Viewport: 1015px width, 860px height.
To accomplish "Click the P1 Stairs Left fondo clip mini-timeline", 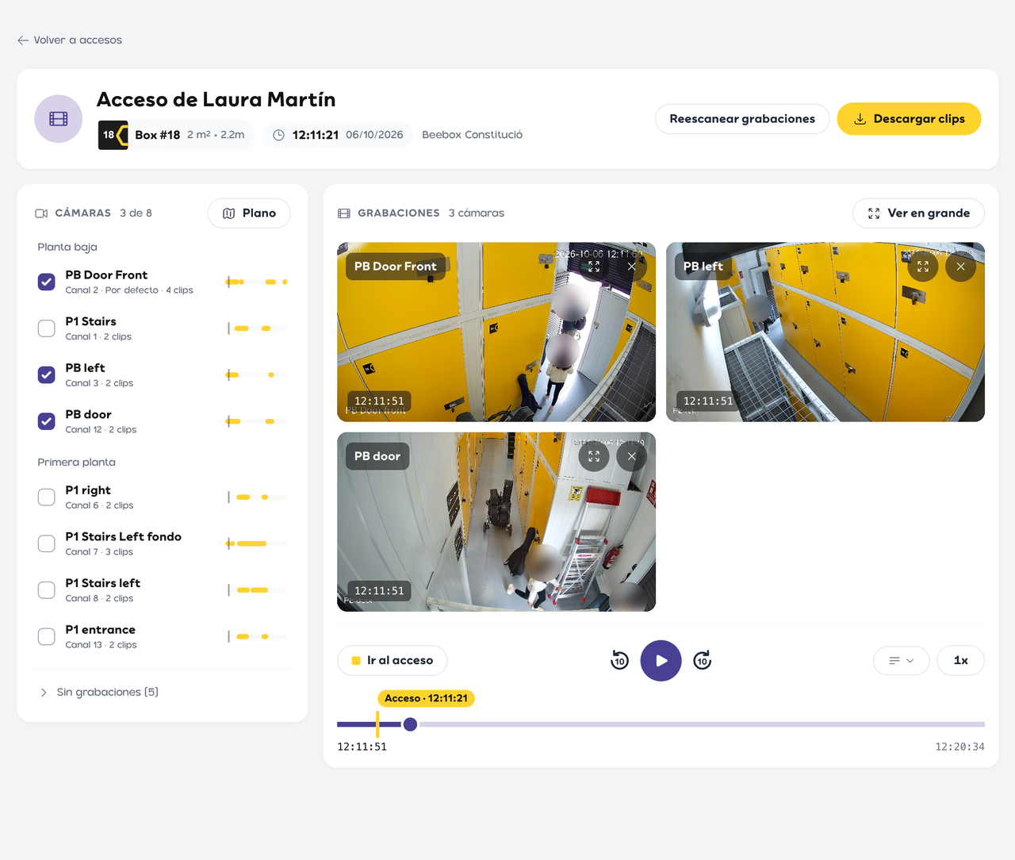I will point(257,543).
